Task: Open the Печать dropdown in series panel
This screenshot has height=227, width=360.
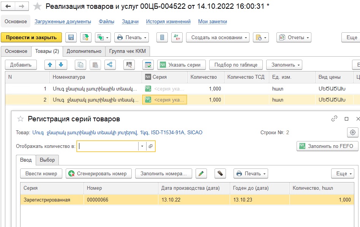Action: click(x=251, y=174)
